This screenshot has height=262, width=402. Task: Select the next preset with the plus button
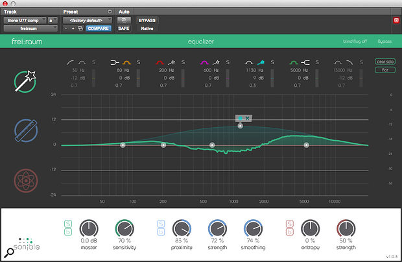pos(73,29)
